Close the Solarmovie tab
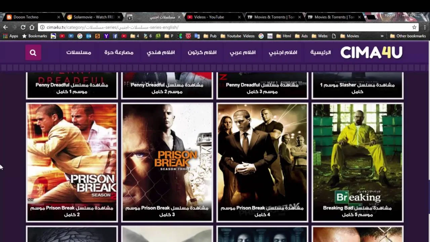The width and height of the screenshot is (430, 242). [119, 17]
